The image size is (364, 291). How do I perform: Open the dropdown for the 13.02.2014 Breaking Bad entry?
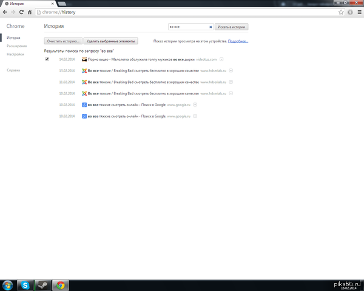point(231,70)
